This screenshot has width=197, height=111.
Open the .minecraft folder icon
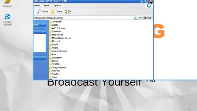pos(50,22)
